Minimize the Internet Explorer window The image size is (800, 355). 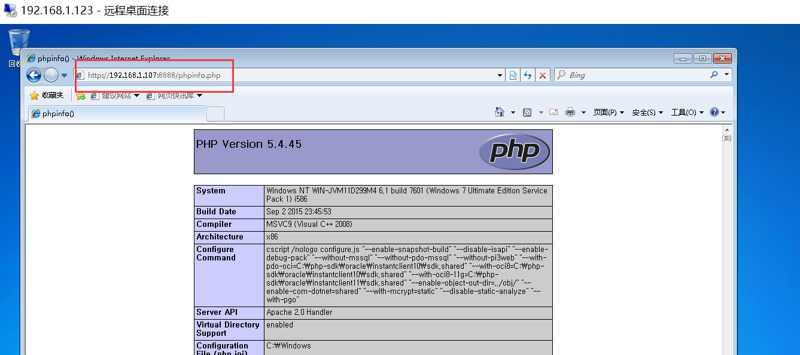tap(683, 58)
